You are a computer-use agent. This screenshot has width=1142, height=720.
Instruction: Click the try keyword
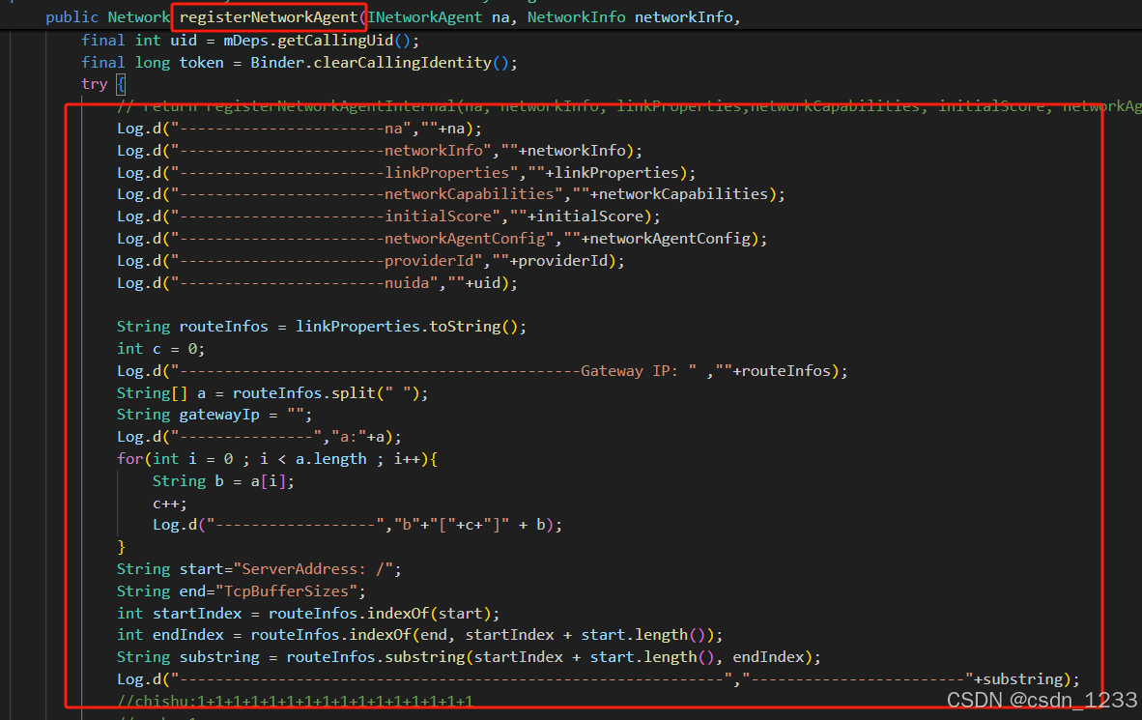coord(94,84)
